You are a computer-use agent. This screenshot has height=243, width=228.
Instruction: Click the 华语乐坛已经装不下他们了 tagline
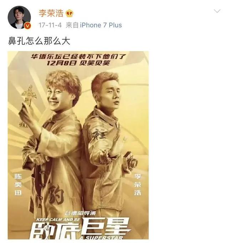[x=78, y=56]
